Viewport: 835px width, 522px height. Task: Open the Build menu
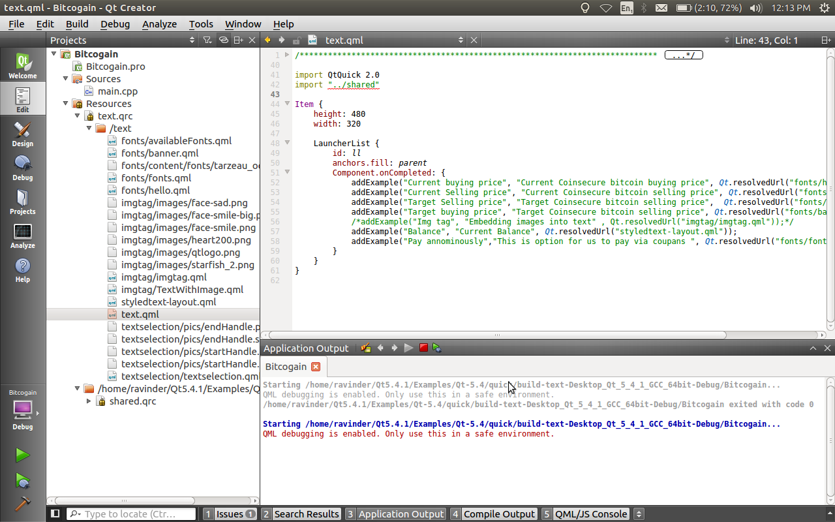point(77,24)
